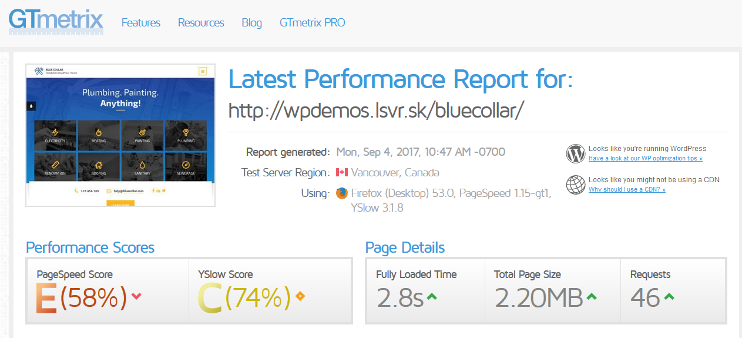Click the GTmetrix logo
Image resolution: width=742 pixels, height=338 pixels.
point(56,21)
